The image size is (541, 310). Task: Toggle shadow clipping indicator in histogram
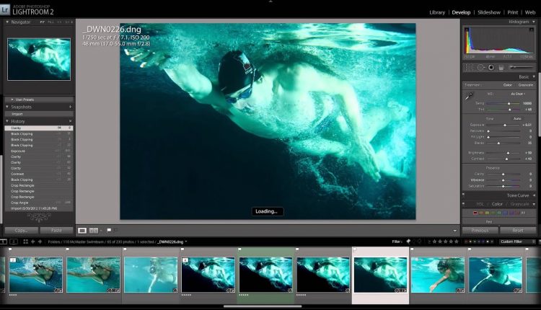tap(467, 30)
